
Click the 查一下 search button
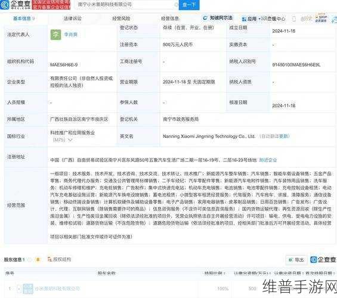pos(189,5)
